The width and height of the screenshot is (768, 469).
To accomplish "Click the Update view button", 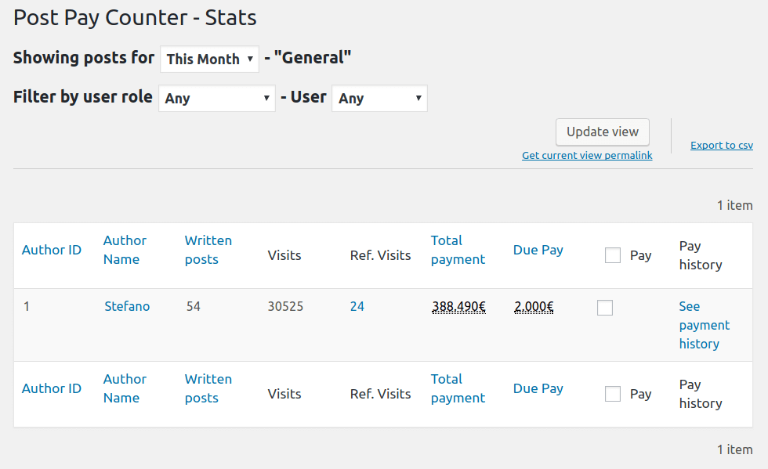I will coord(603,132).
